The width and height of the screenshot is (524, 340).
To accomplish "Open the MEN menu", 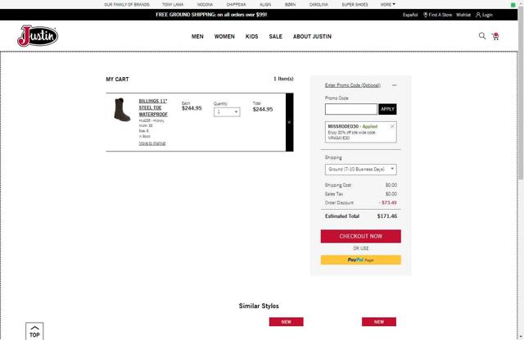I will point(197,36).
